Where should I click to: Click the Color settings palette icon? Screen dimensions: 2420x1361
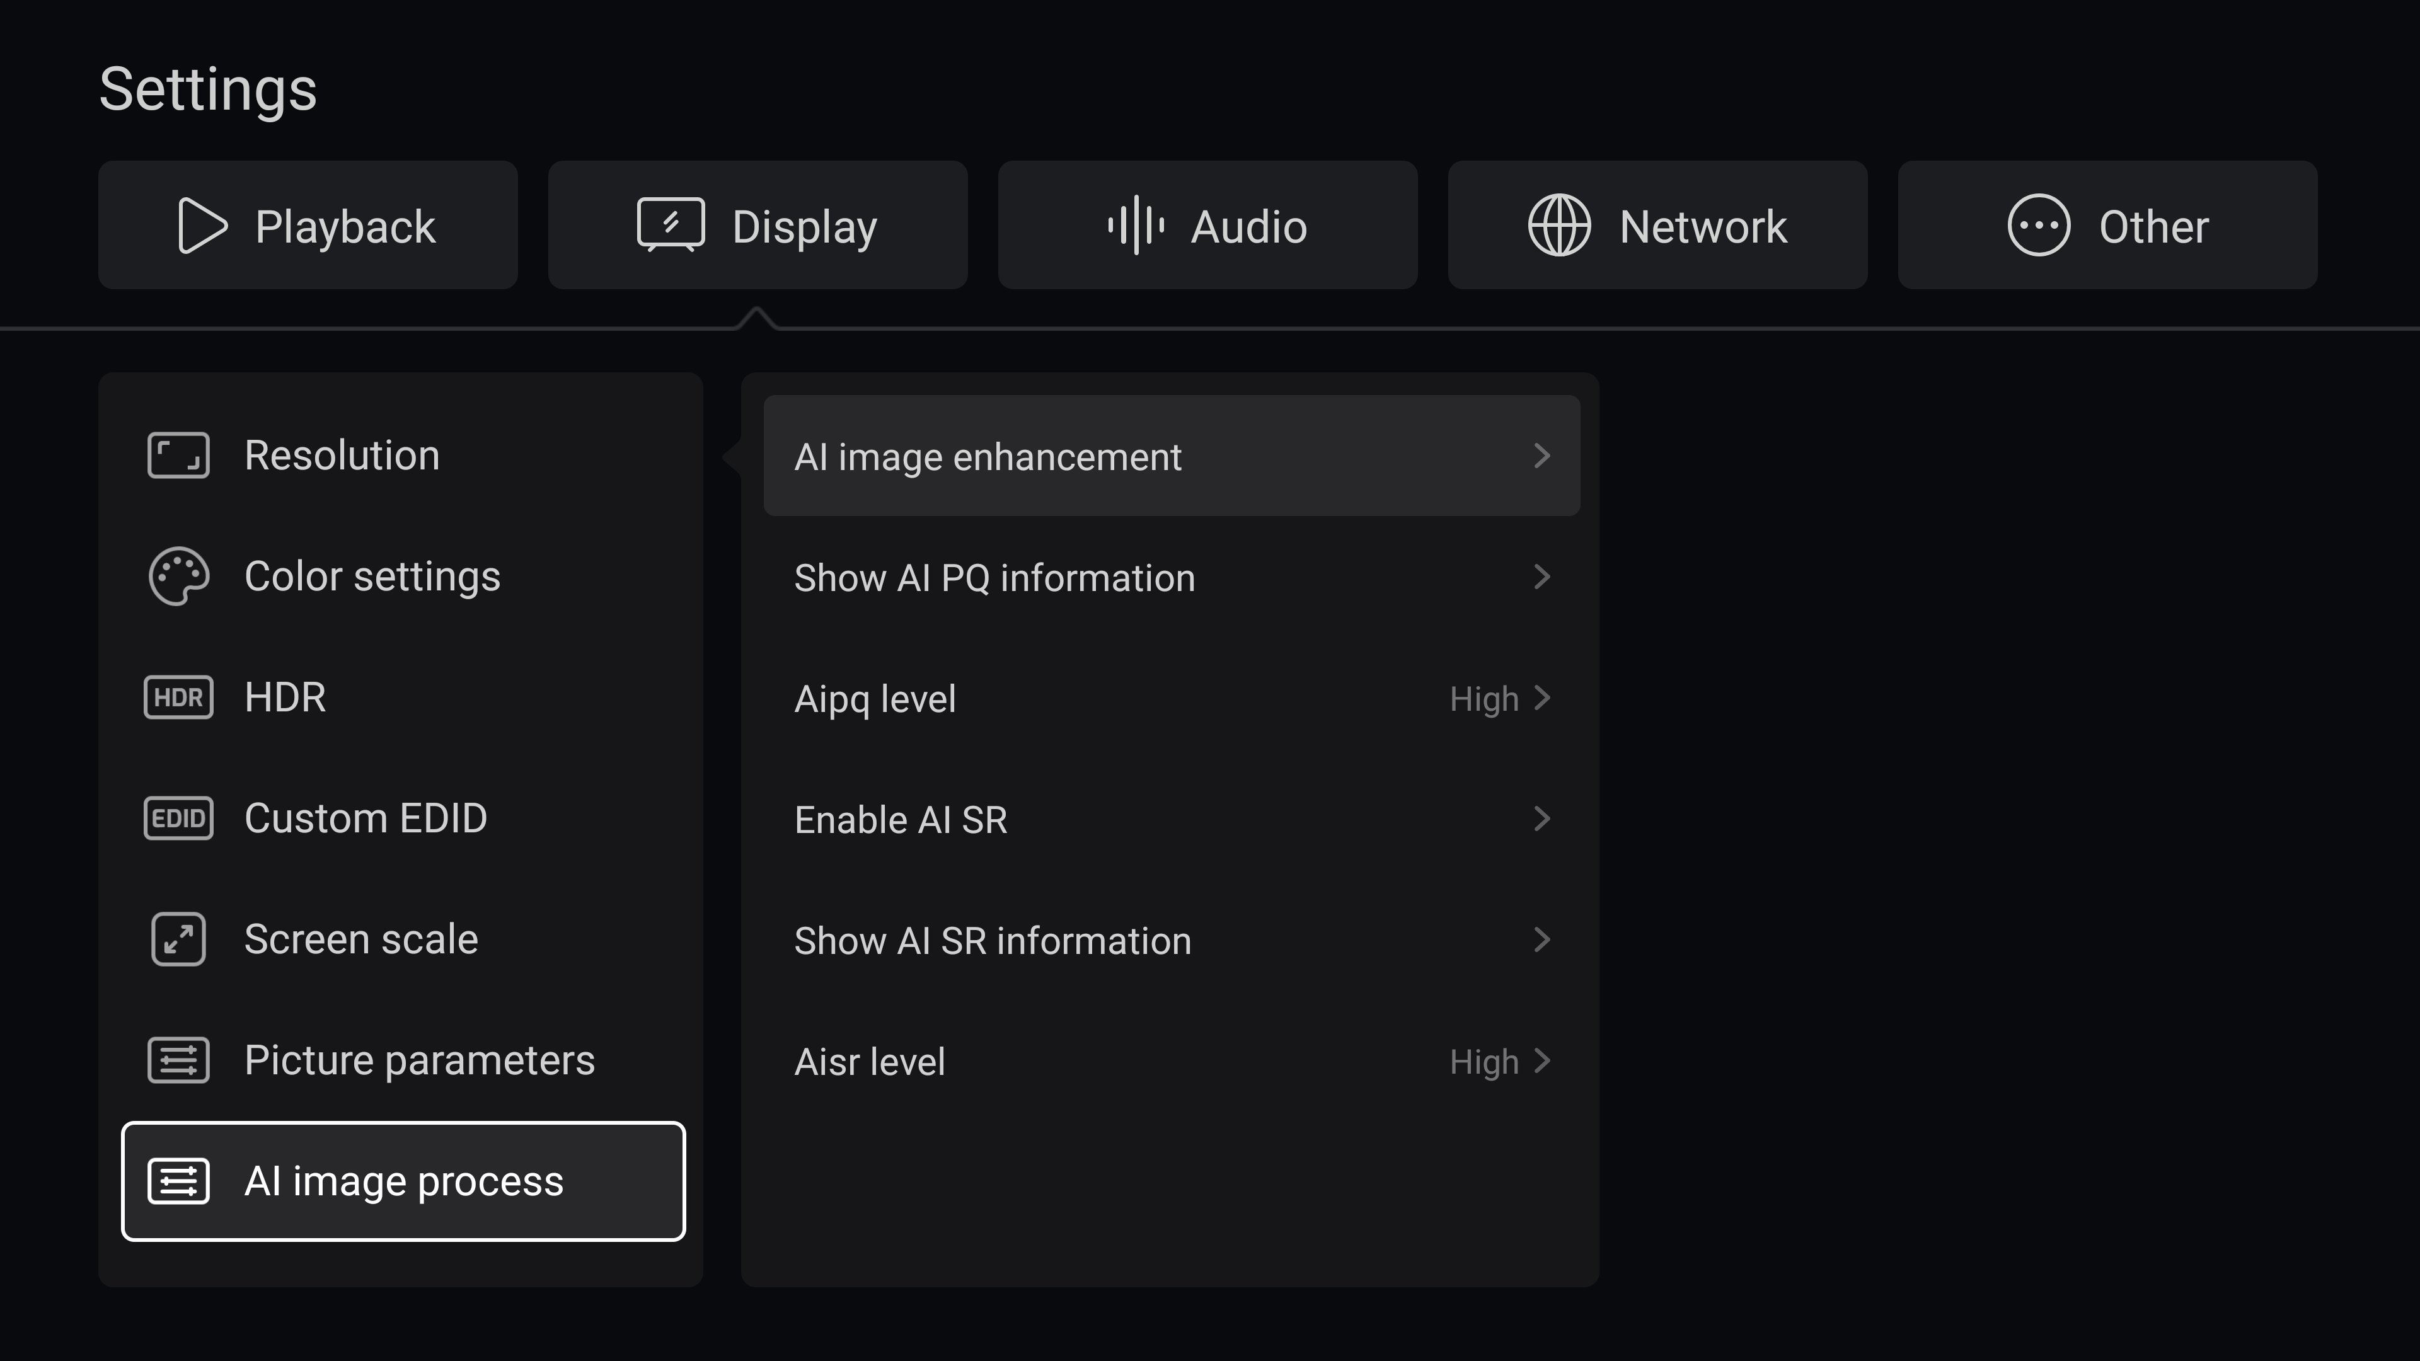coord(178,576)
